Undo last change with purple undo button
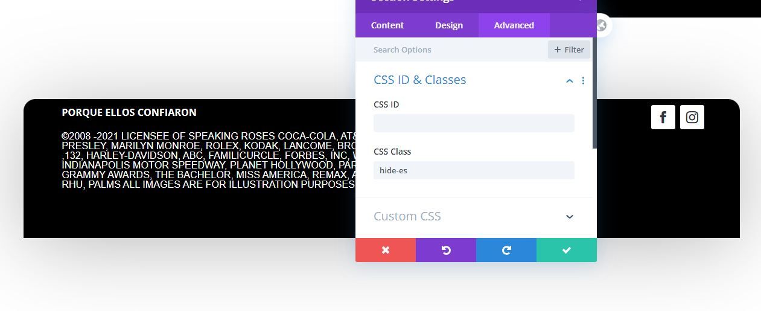This screenshot has height=311, width=761. pyautogui.click(x=446, y=250)
